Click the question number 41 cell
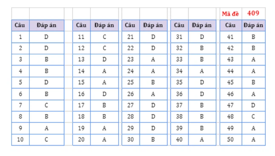275x156 pixels. point(231,37)
